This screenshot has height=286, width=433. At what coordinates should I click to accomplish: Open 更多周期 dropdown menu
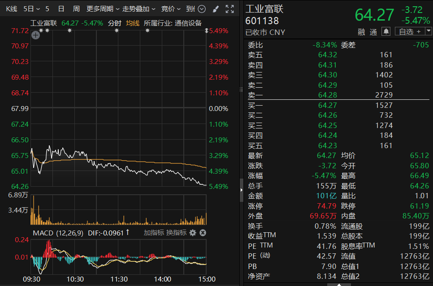pos(103,9)
